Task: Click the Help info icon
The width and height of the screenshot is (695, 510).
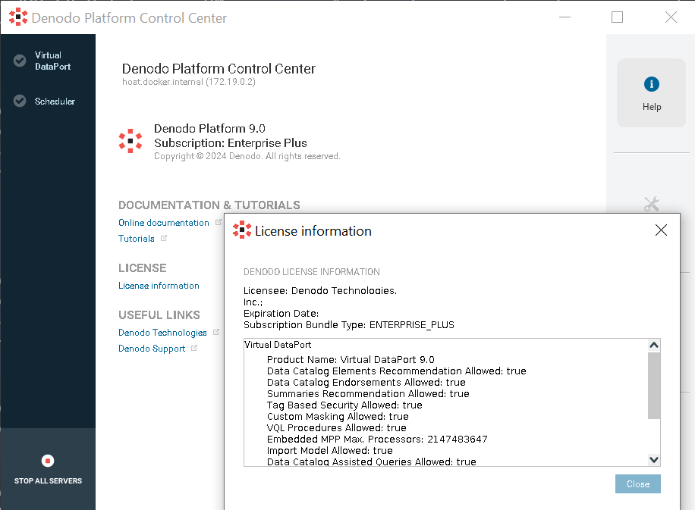Action: [x=651, y=84]
